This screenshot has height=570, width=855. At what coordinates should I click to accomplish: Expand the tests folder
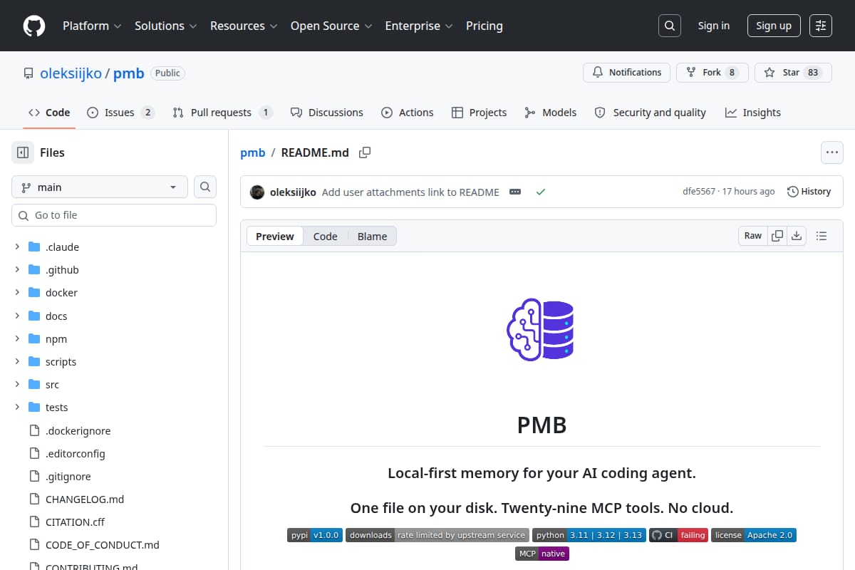pyautogui.click(x=17, y=407)
